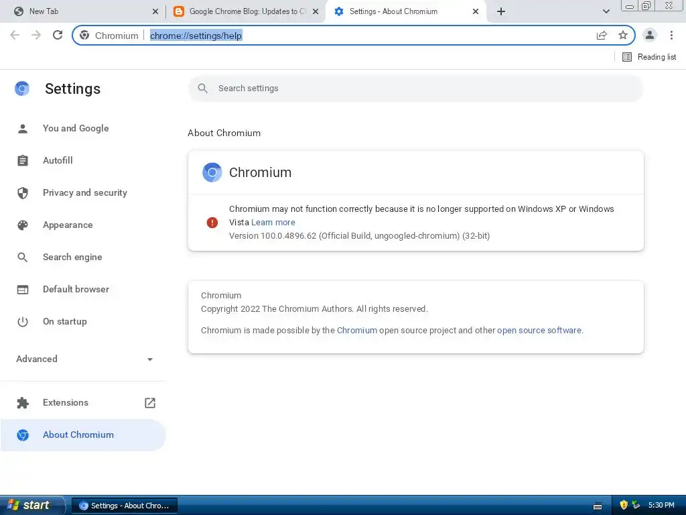Open Search engine settings

(x=83, y=257)
